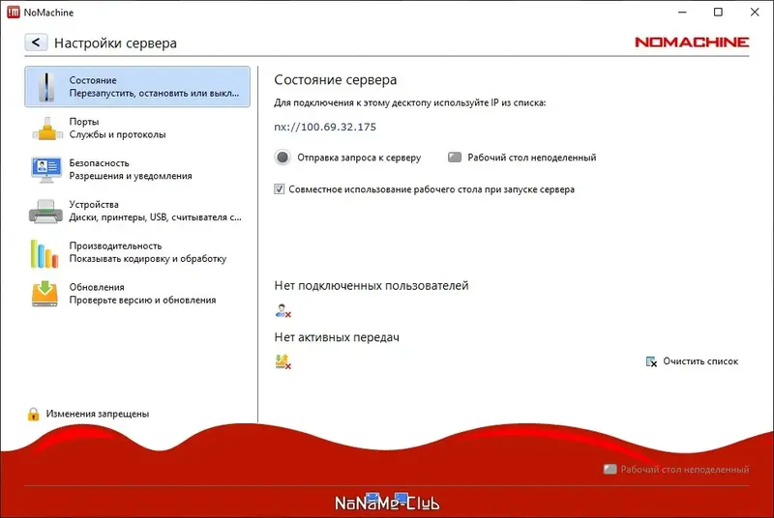Click the padlock icon for locked changes

coord(33,414)
